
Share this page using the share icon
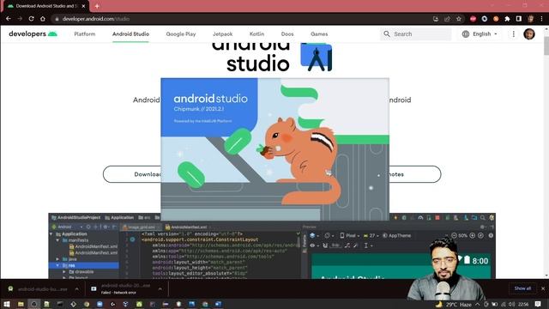pos(447,19)
